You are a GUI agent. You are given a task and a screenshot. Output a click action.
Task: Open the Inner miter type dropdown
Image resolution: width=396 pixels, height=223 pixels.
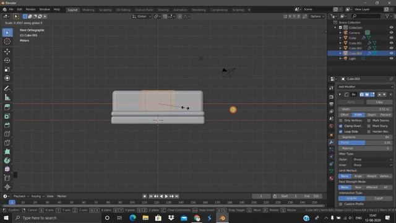[x=372, y=165]
